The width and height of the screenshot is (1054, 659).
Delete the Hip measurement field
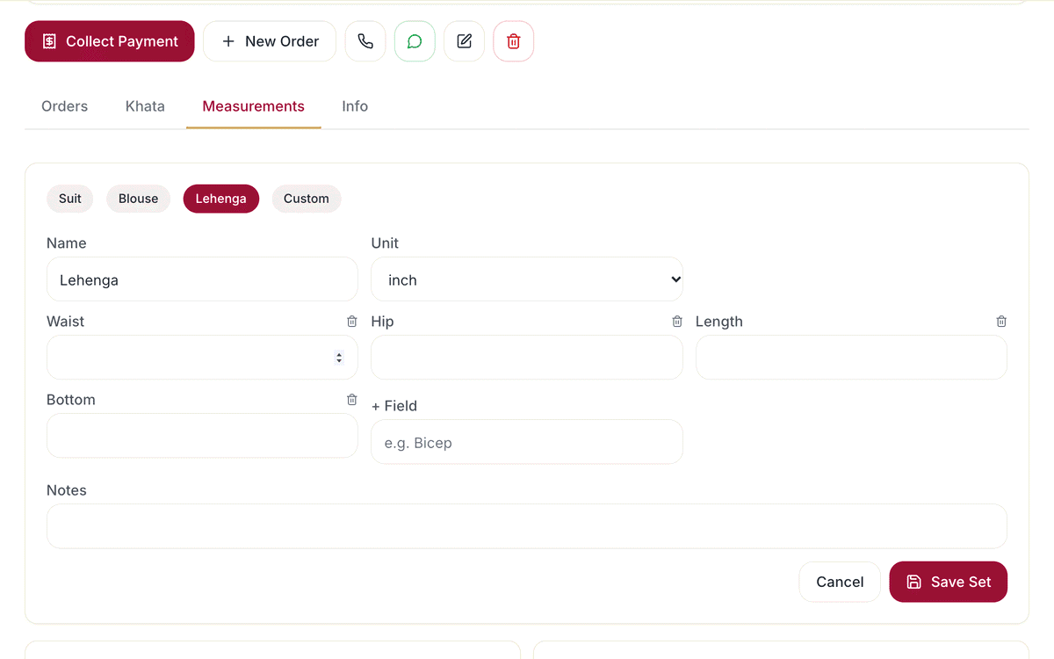(677, 322)
